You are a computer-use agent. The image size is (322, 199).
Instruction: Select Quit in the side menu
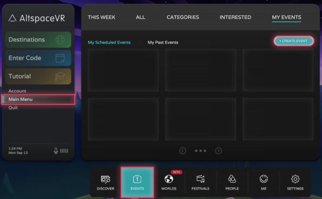[x=13, y=108]
